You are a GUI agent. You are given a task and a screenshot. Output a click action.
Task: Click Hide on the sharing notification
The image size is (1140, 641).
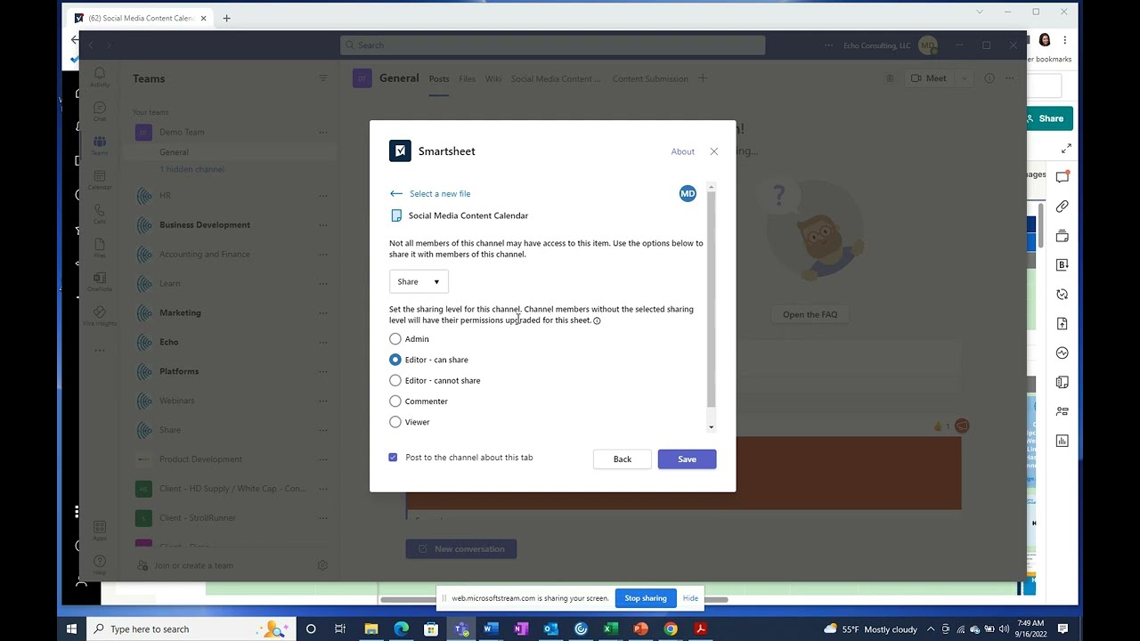pos(690,598)
